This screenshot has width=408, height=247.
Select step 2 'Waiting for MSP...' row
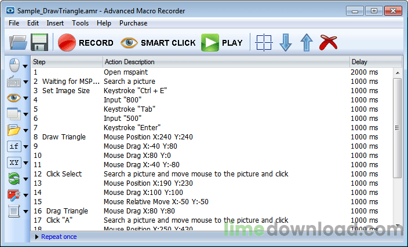212,82
